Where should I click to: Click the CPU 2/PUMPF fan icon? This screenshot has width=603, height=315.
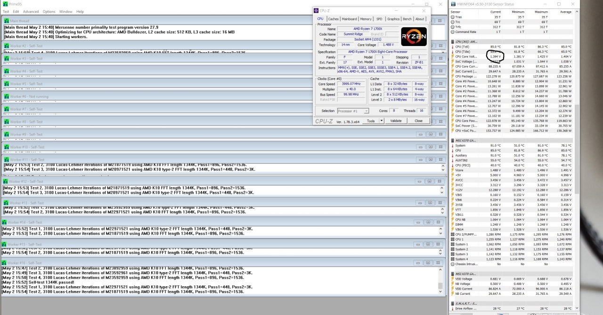coord(453,234)
